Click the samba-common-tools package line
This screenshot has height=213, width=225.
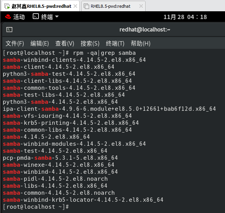(69, 88)
